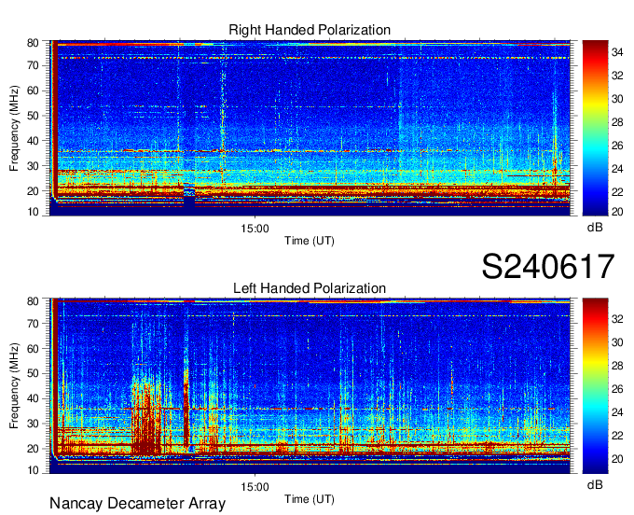Viewport: 634px width, 515px height.
Task: Click the 34 label on the top colorbar
Action: coord(617,52)
